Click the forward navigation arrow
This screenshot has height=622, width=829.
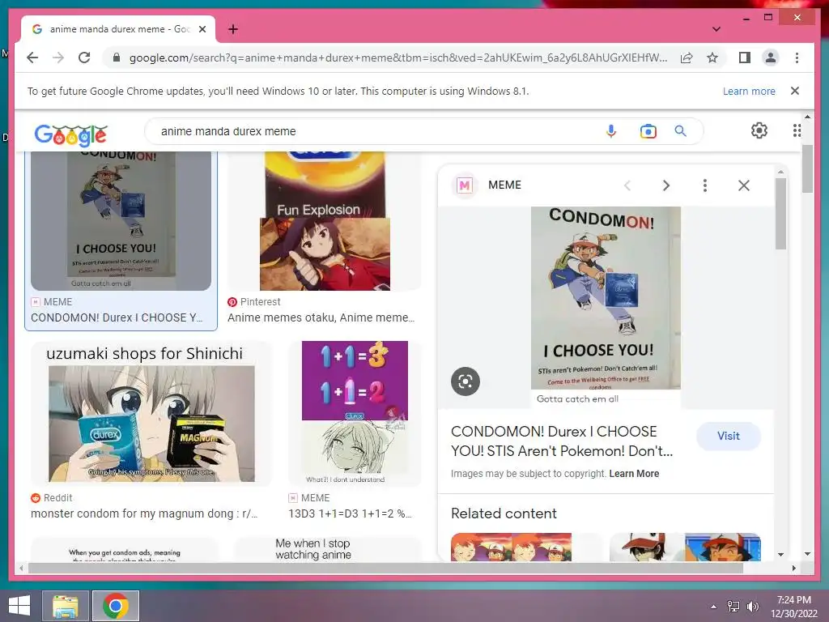click(58, 58)
